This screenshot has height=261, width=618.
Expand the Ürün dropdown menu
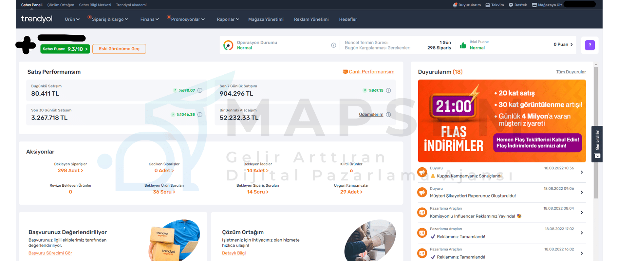tap(72, 19)
